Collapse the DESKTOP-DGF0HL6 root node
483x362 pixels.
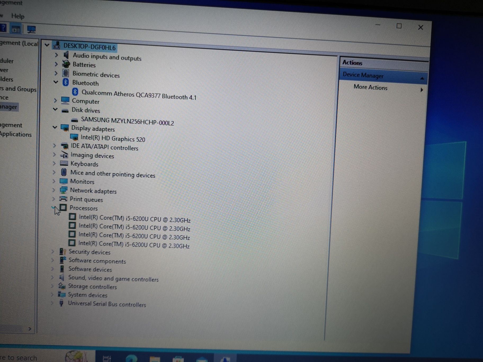(x=47, y=45)
